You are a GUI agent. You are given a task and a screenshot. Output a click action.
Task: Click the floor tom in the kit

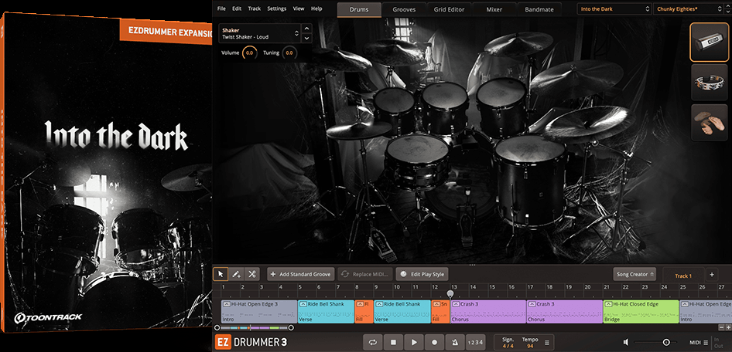point(531,181)
